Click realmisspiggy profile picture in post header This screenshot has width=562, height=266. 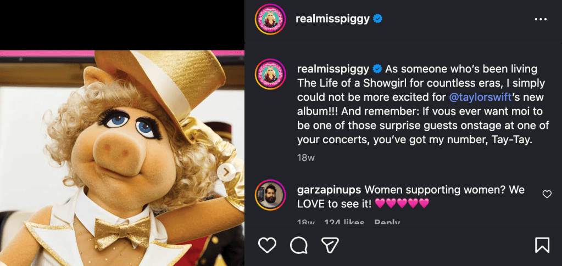(x=270, y=19)
